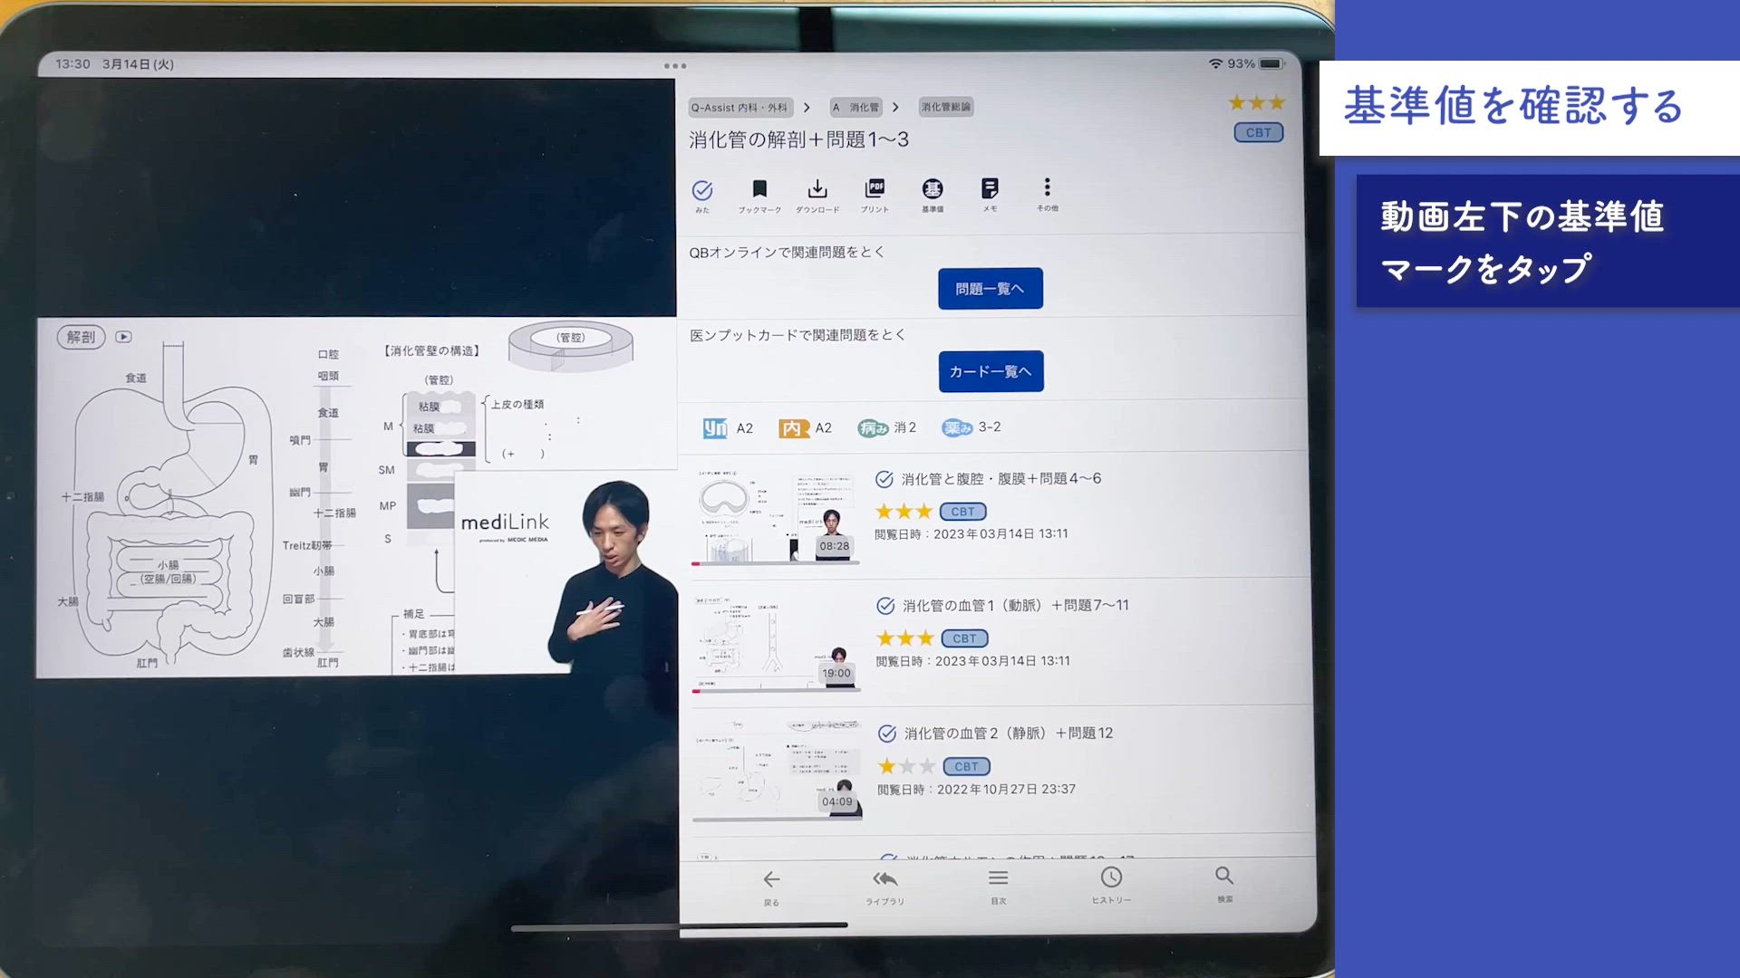Toggle watched check for 消化管と腹腔・腹膜 video
Screen dimensions: 1740x978
point(884,479)
